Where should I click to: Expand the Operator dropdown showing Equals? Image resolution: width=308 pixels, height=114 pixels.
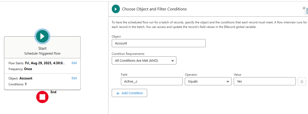[x=208, y=81]
